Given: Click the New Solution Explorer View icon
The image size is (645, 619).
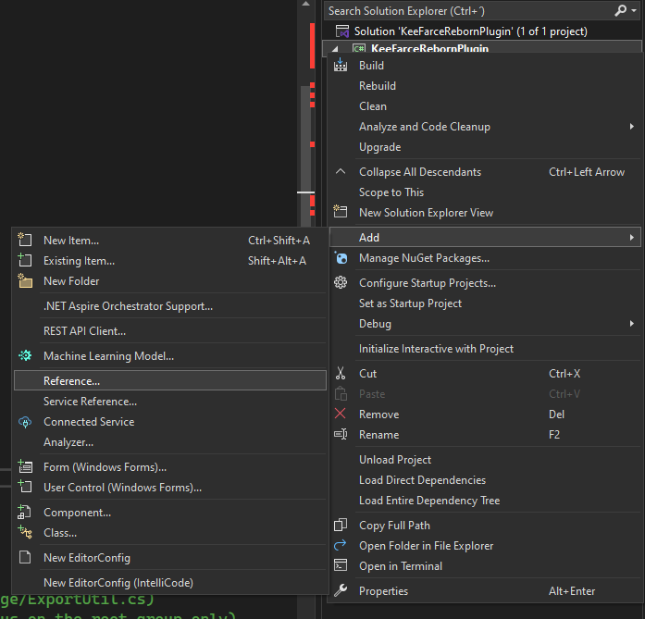Looking at the screenshot, I should [341, 212].
